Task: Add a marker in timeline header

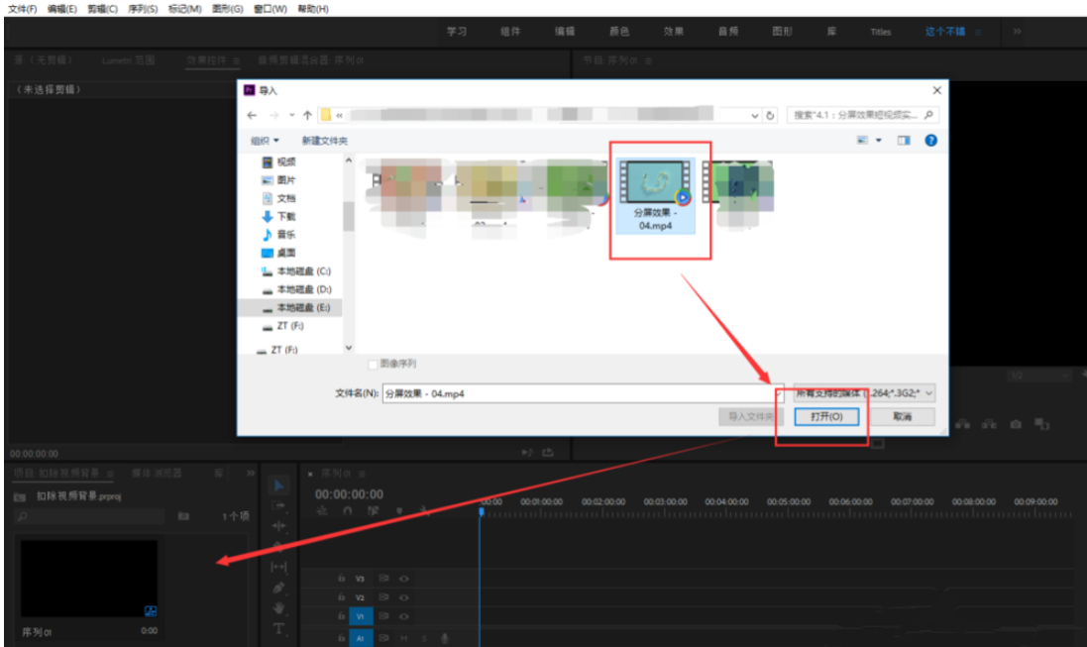Action: pyautogui.click(x=399, y=511)
